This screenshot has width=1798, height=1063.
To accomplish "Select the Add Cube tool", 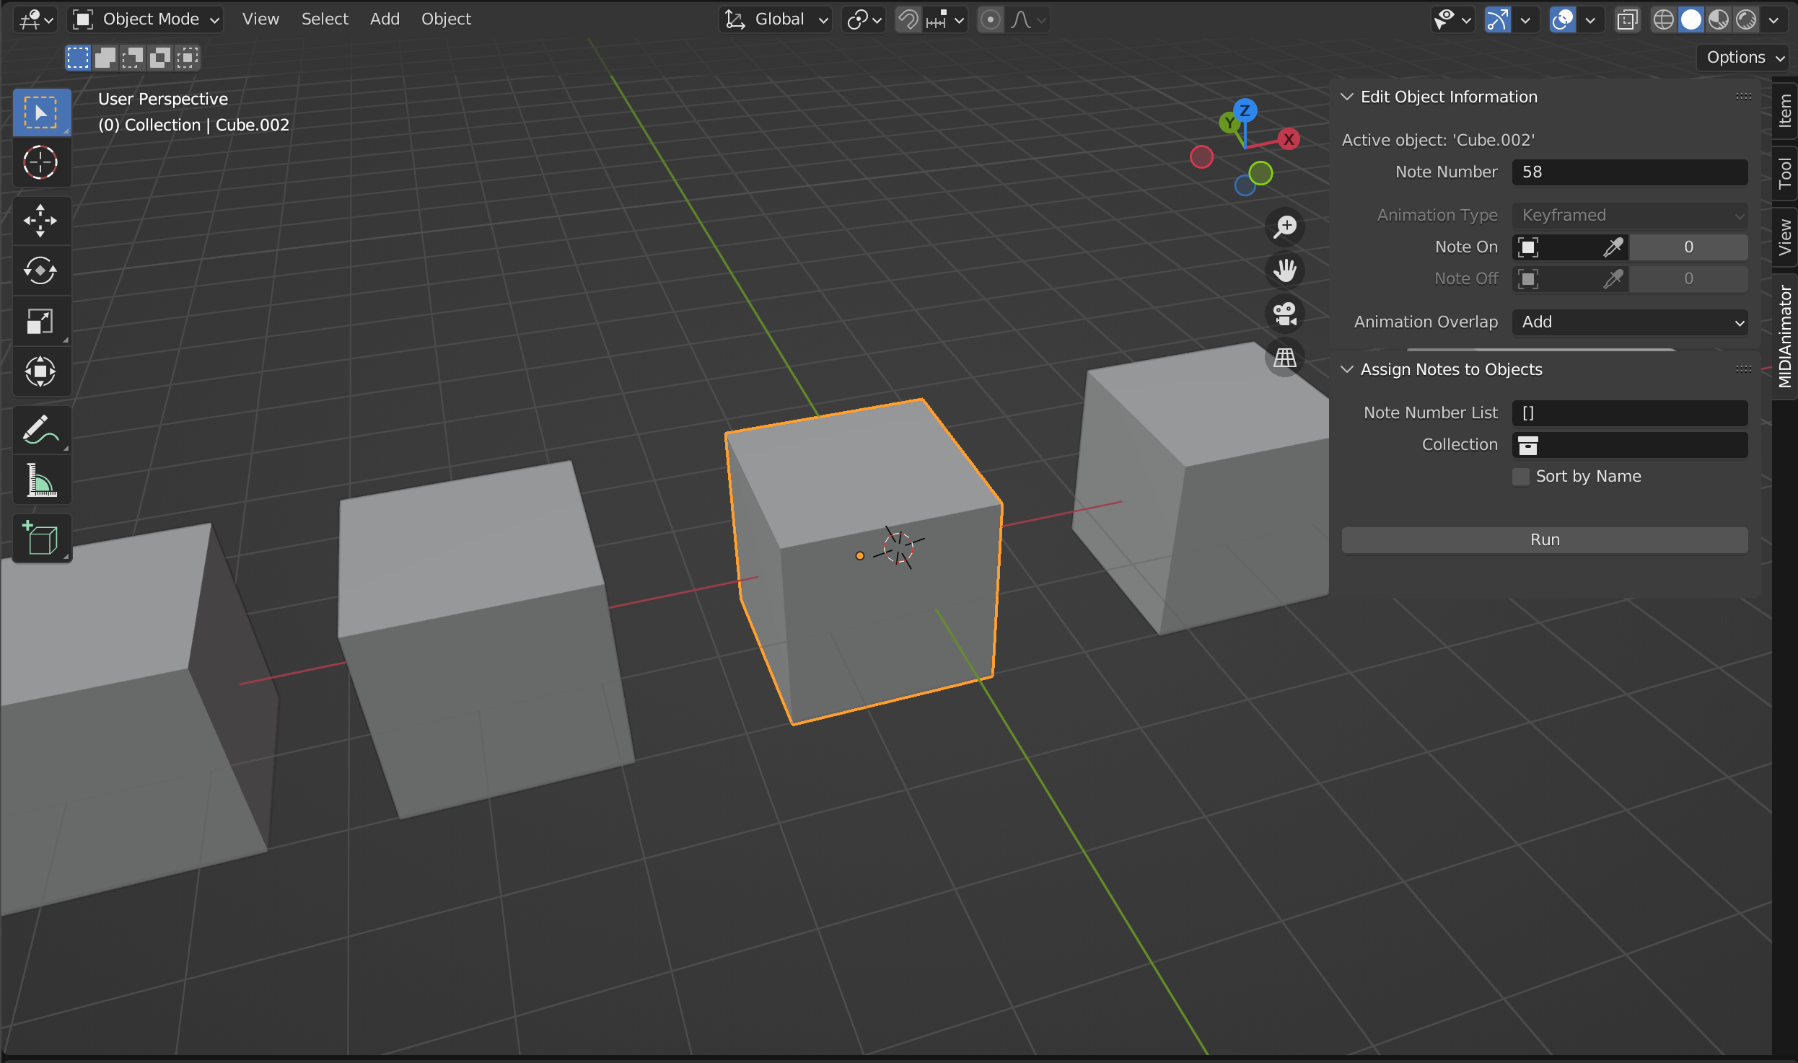I will point(40,538).
